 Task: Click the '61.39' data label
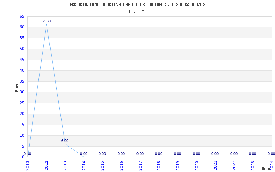(46, 21)
